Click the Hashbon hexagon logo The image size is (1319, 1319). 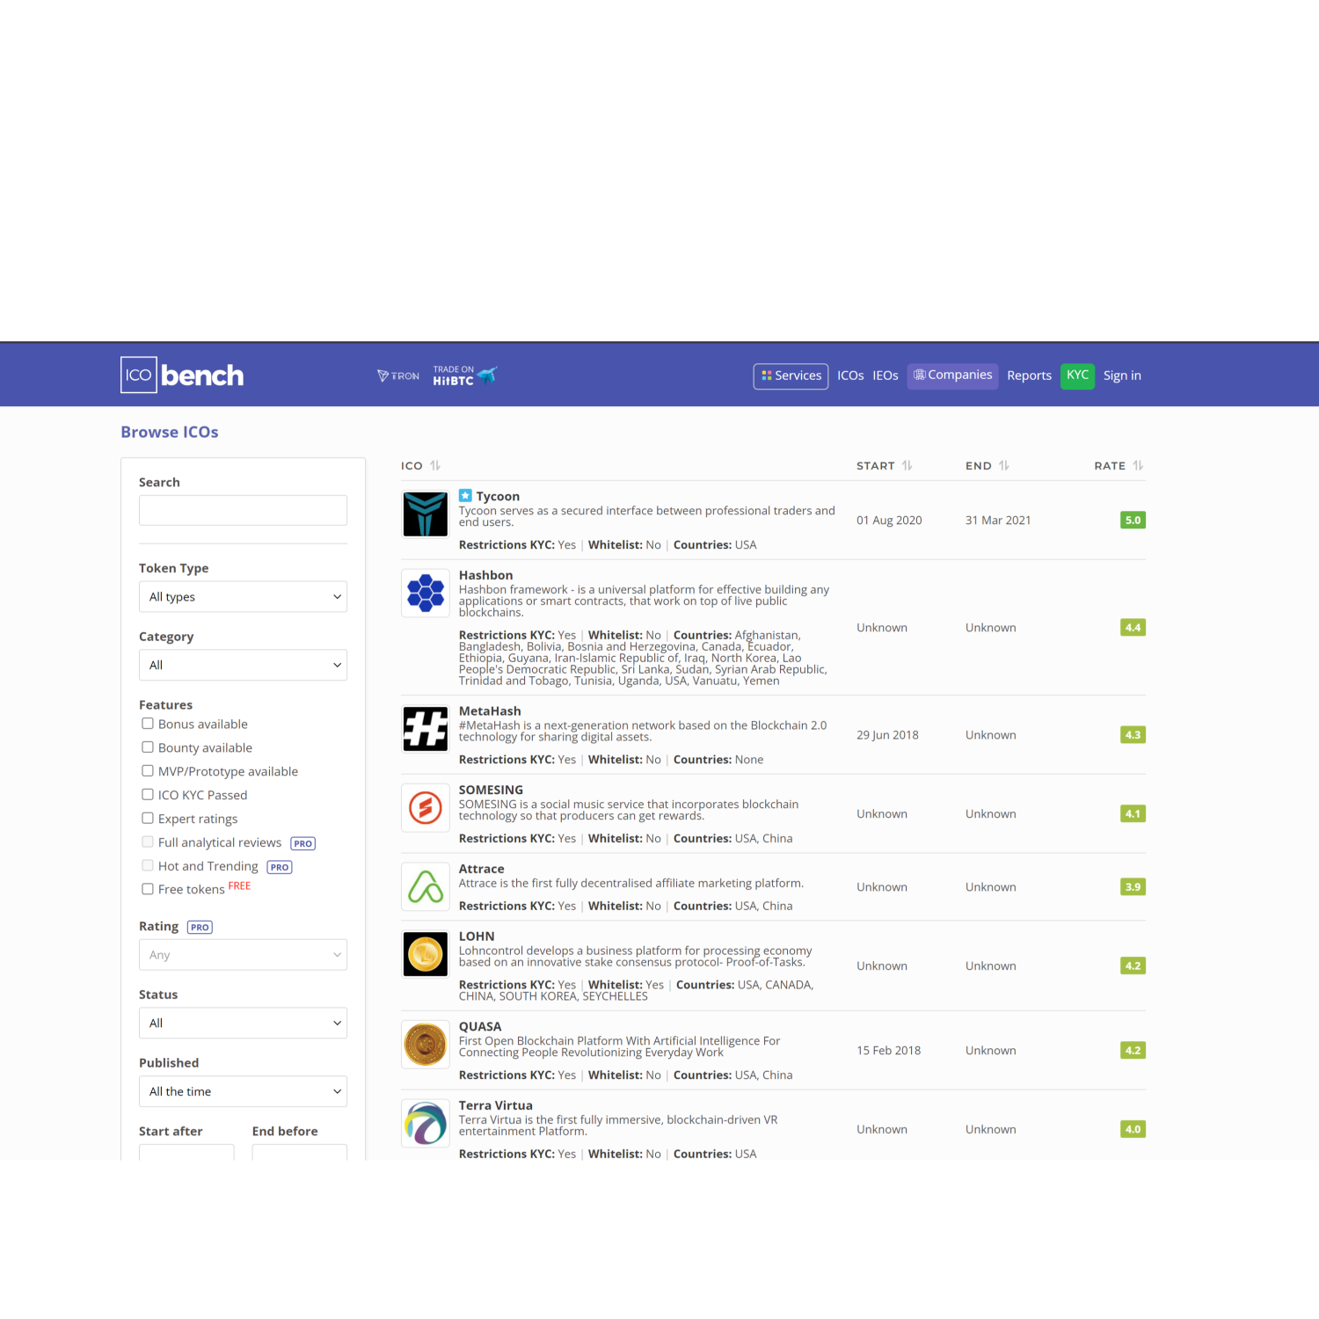point(426,593)
